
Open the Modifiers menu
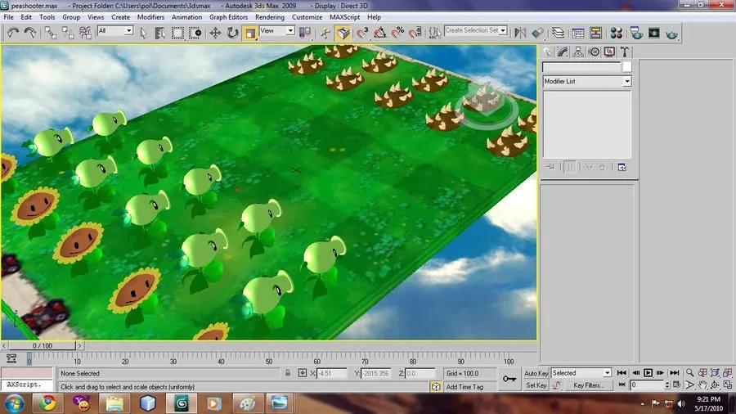[150, 17]
